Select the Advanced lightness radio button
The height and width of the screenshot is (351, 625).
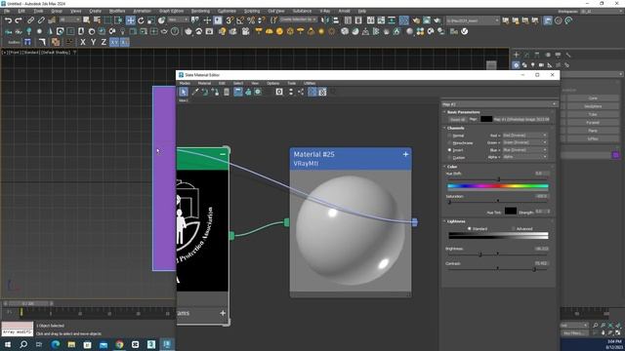tap(514, 229)
